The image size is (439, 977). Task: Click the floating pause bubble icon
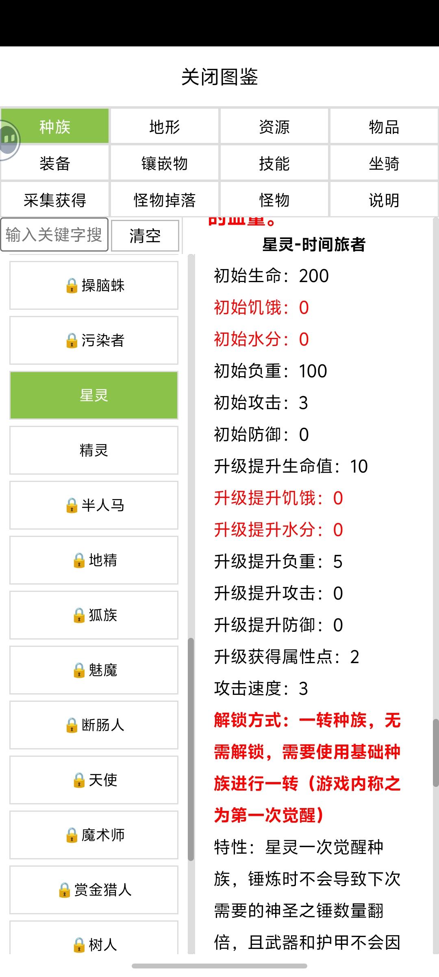[x=9, y=139]
